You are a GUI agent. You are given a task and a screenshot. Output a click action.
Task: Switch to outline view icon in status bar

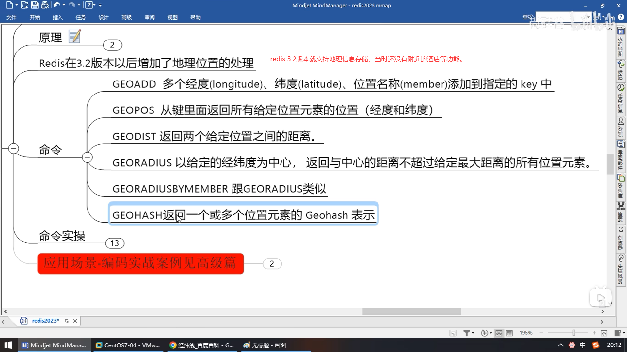(509, 333)
